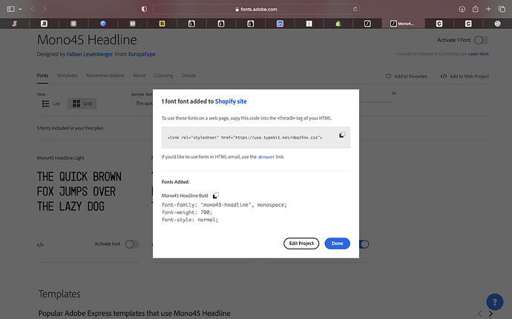This screenshot has height=319, width=512.
Task: Open designer Fabian Leuenberger page
Action: coord(90,54)
